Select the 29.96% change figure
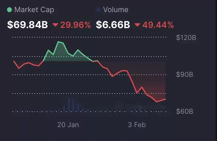 tap(76, 25)
